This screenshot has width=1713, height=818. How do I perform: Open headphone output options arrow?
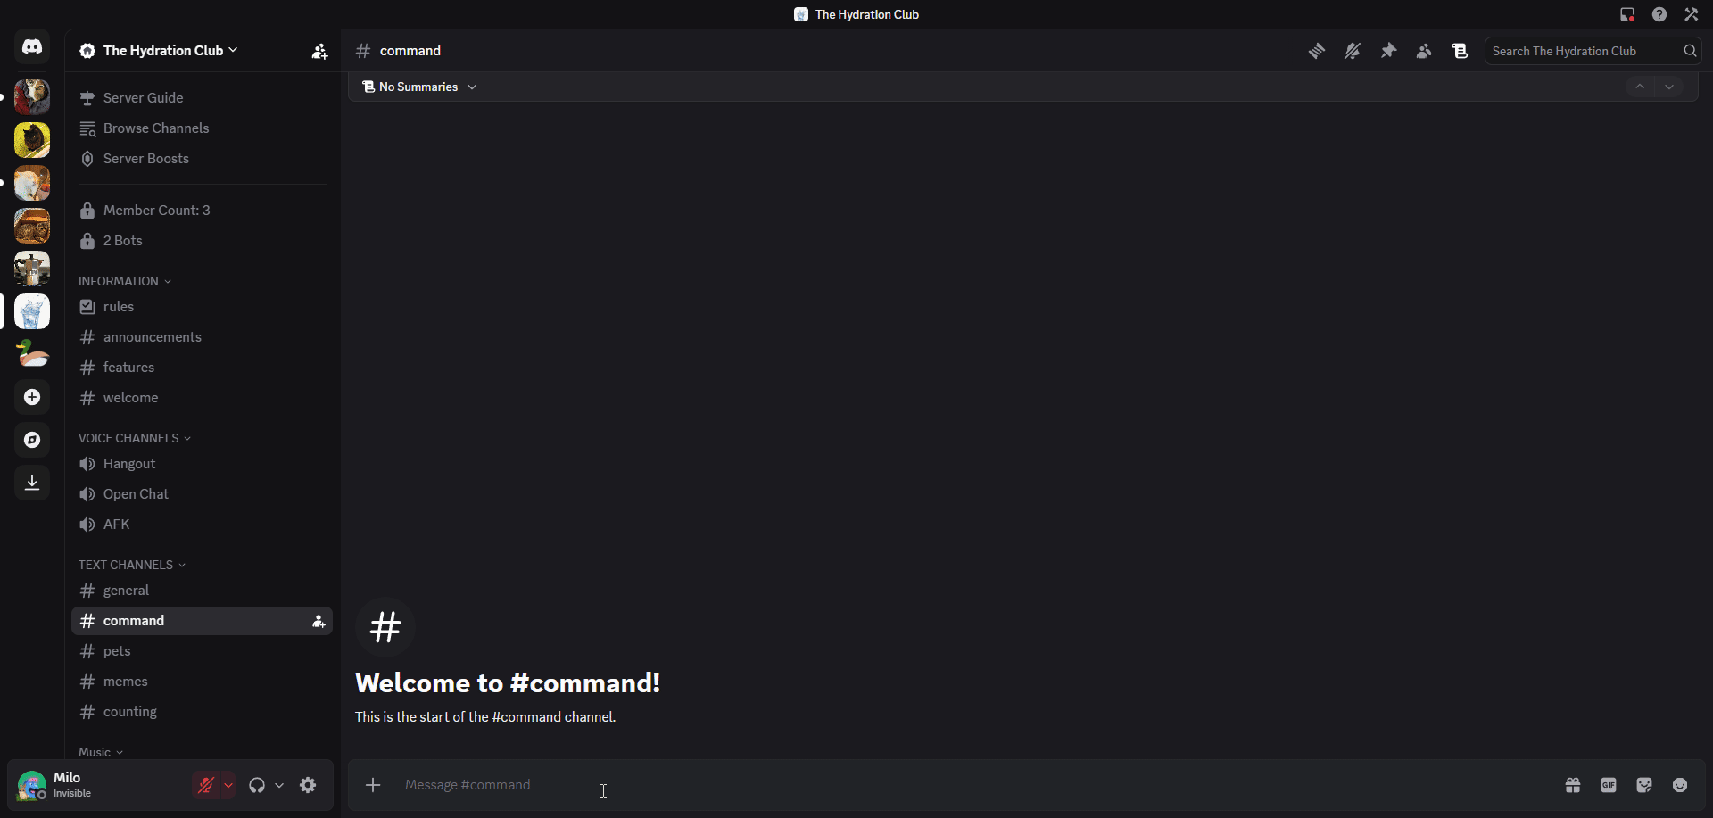click(x=279, y=785)
